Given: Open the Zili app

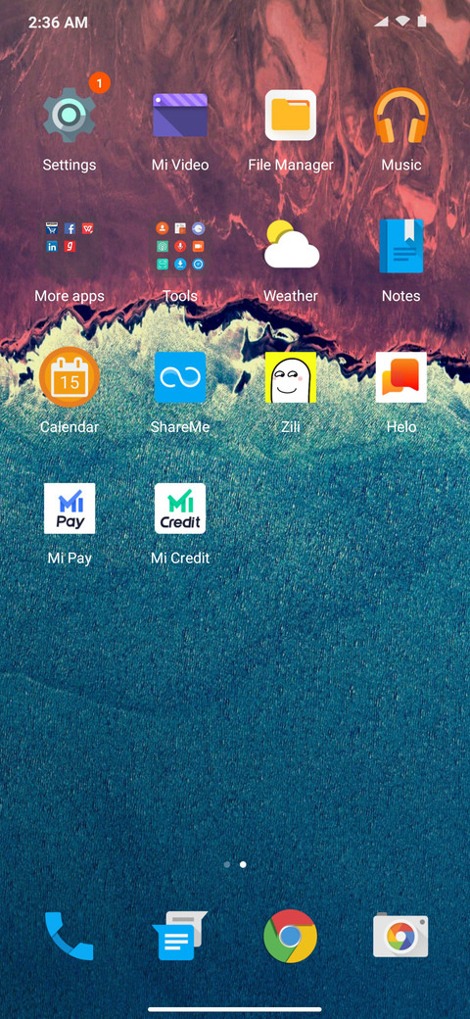Looking at the screenshot, I should (290, 377).
